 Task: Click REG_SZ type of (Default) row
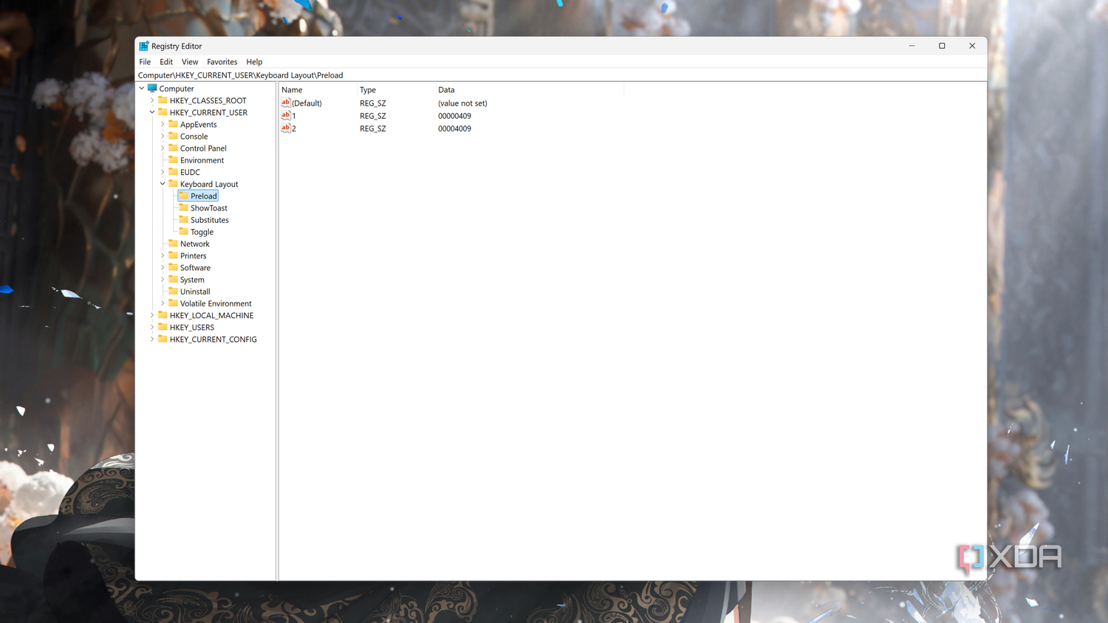(373, 103)
